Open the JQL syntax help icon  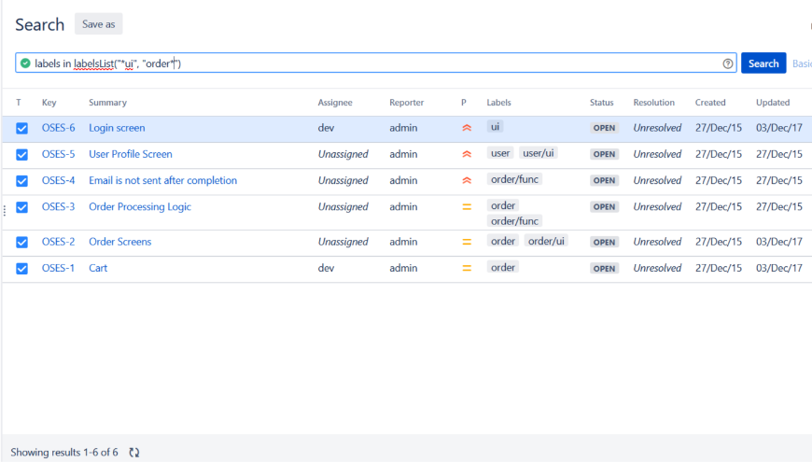point(728,63)
